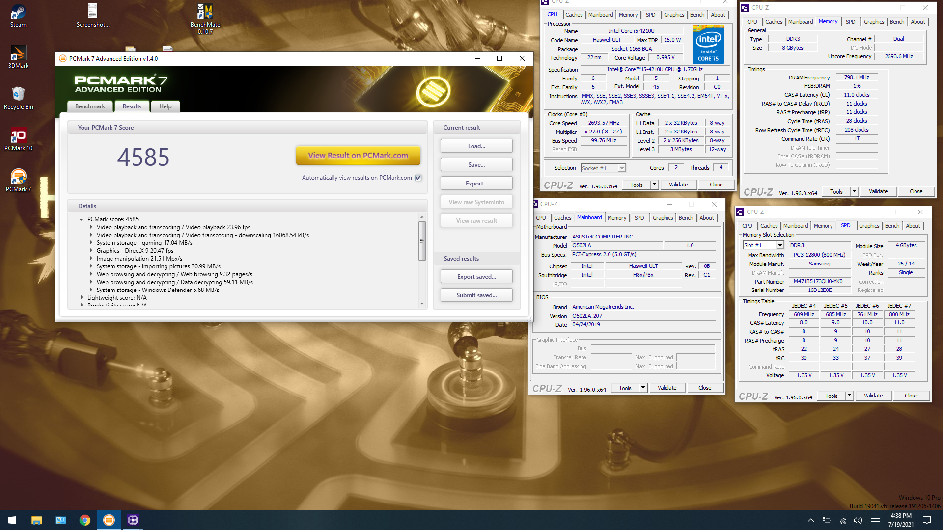The image size is (943, 530).
Task: Click the battery power tray icon
Action: (x=827, y=520)
